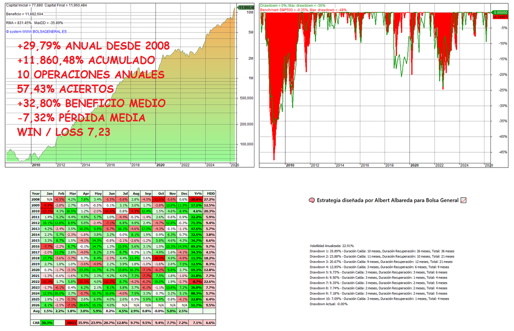Click the 2024 Yr% cell '88.3%'
The image size is (514, 331).
click(196, 294)
